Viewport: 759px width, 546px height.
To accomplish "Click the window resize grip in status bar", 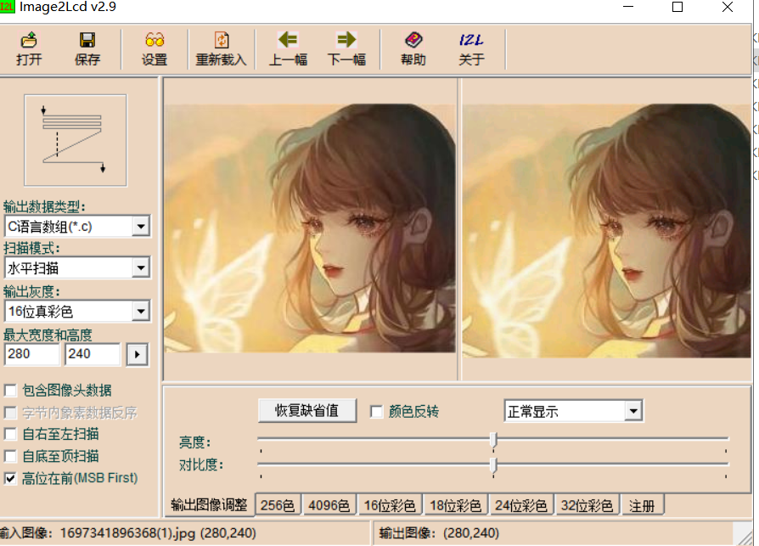I will pos(743,536).
